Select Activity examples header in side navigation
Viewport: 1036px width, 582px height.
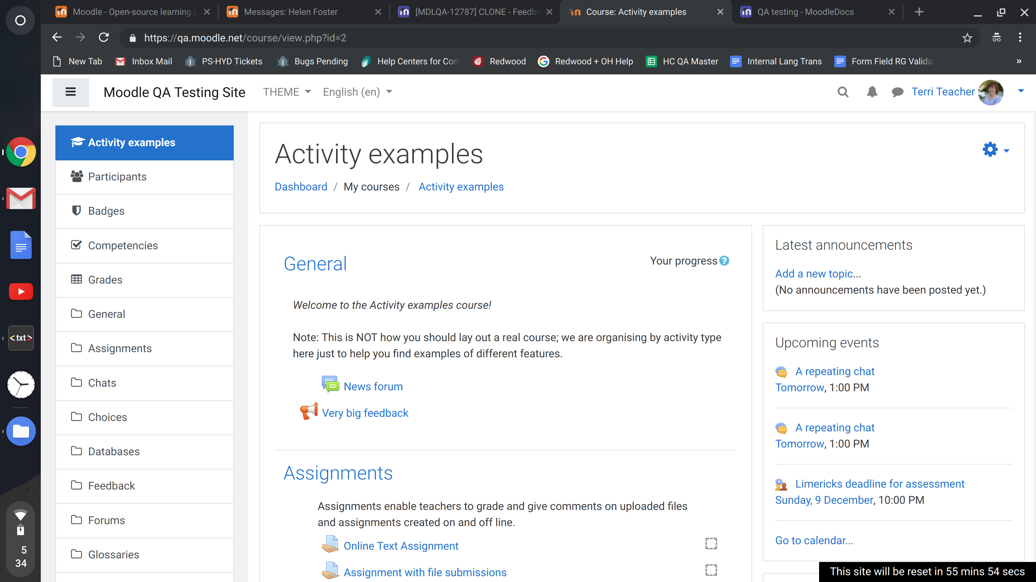click(x=144, y=143)
